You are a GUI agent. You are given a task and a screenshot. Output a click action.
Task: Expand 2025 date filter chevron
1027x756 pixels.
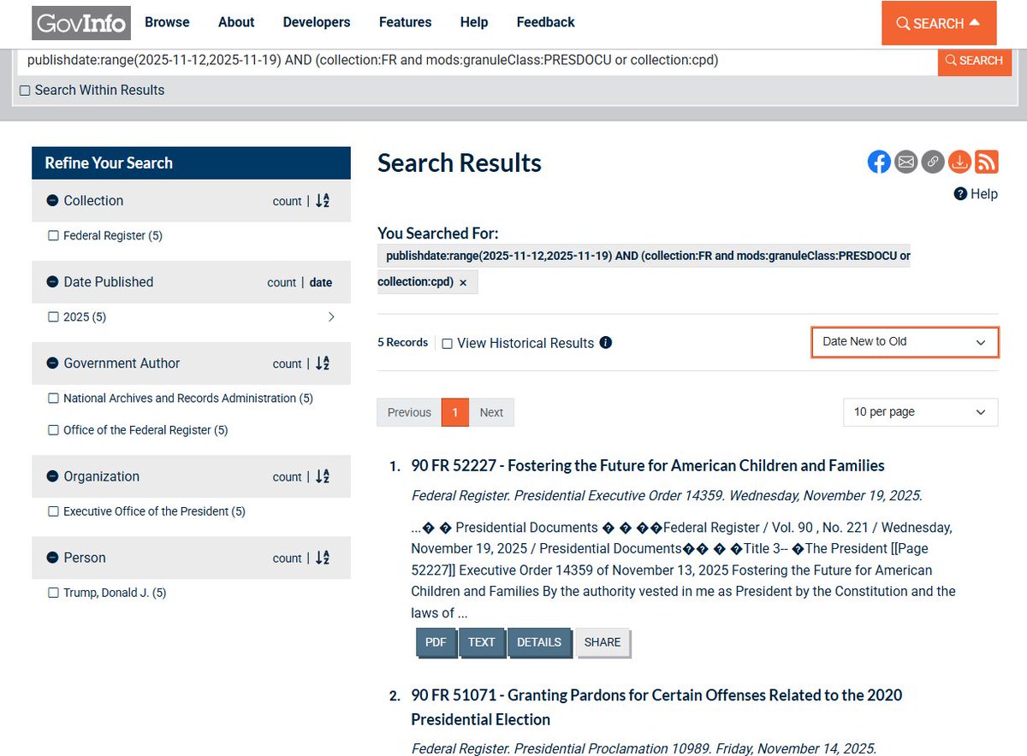[x=331, y=317]
